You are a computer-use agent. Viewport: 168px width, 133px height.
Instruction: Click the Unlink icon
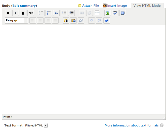pos(90,13)
